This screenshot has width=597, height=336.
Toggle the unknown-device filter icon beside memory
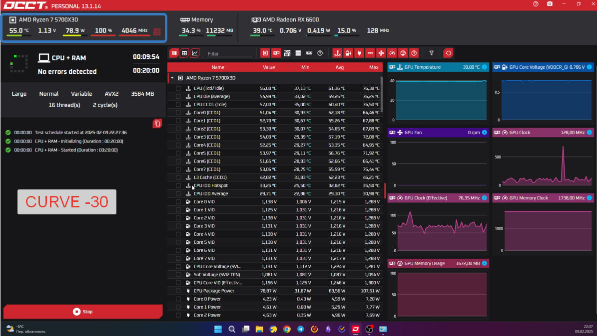pyautogui.click(x=320, y=53)
